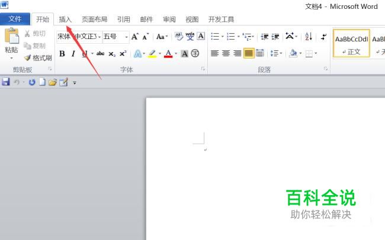Image resolution: width=385 pixels, height=240 pixels.
Task: Click the bullets list icon
Action: click(215, 37)
